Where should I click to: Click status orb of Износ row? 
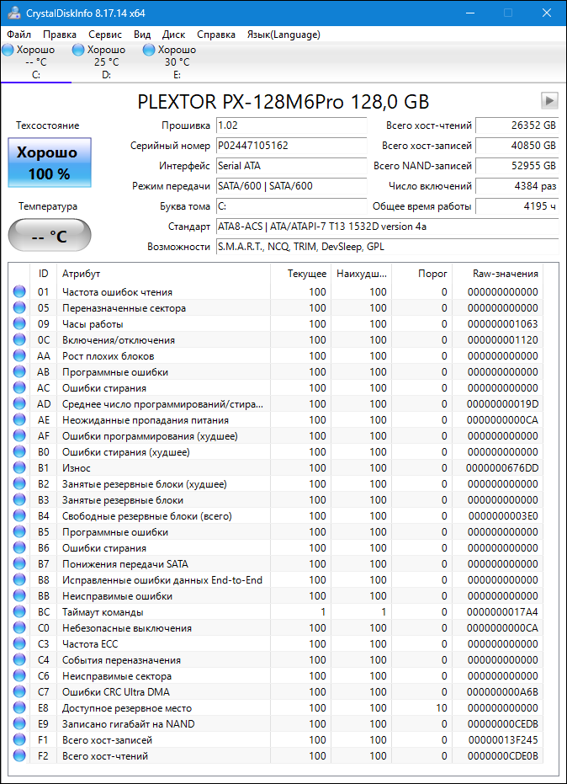tap(19, 468)
